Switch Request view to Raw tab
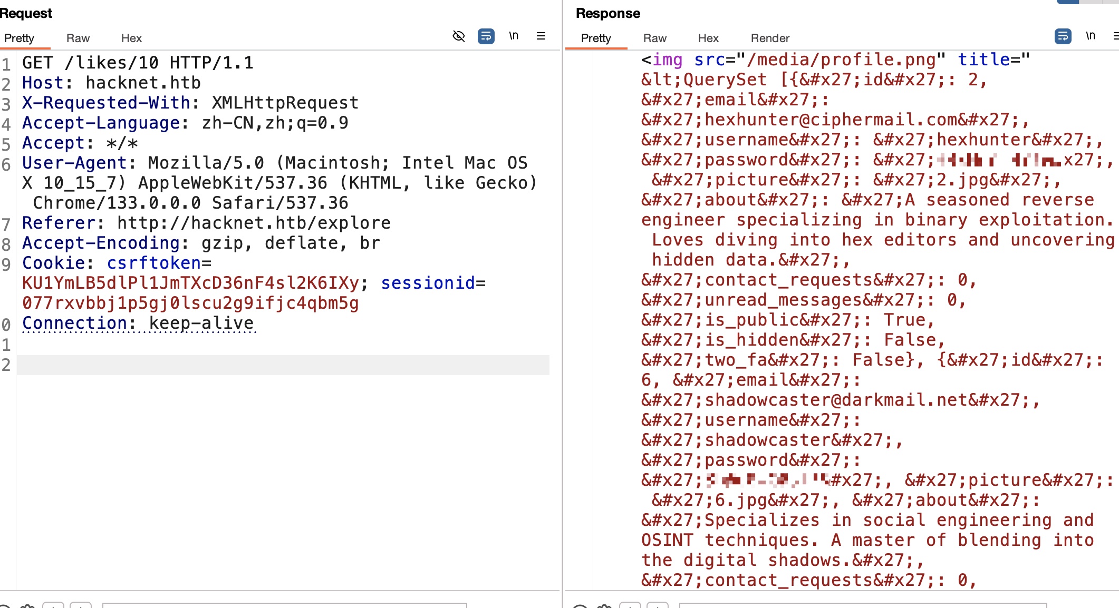Image resolution: width=1119 pixels, height=608 pixels. pyautogui.click(x=78, y=38)
